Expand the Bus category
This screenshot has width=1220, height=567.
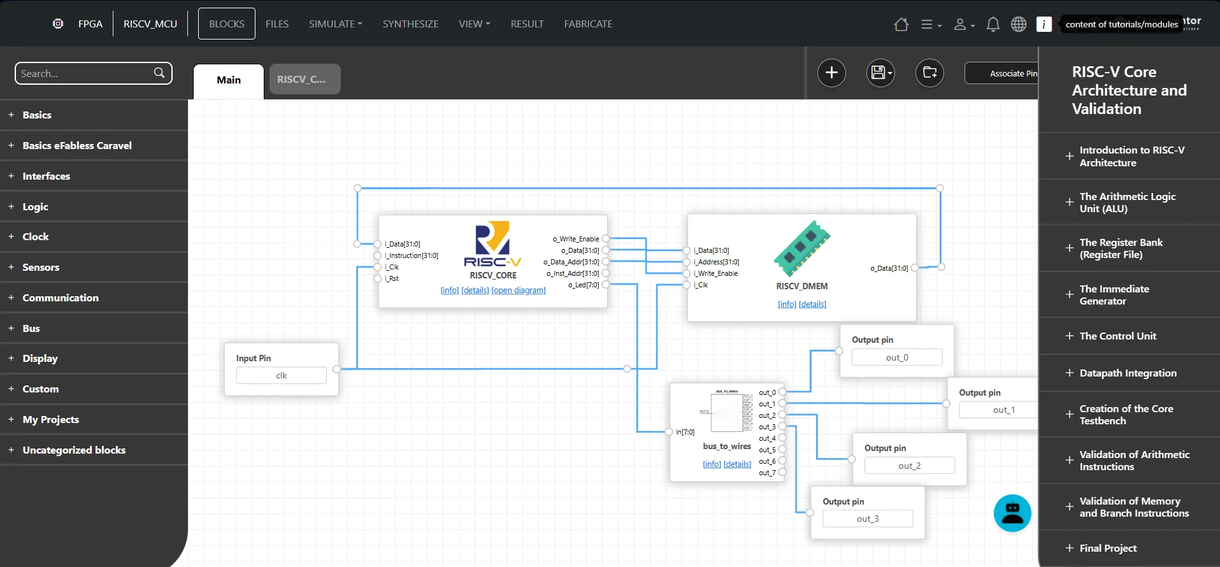(94, 329)
